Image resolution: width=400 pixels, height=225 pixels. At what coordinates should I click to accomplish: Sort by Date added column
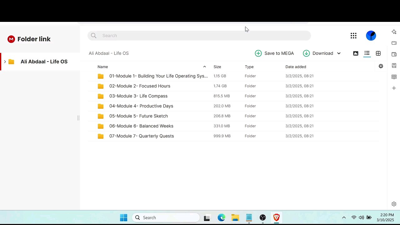click(x=296, y=67)
